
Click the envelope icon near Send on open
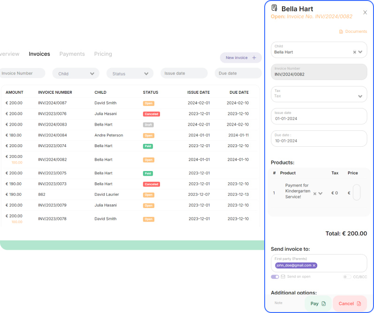283,276
